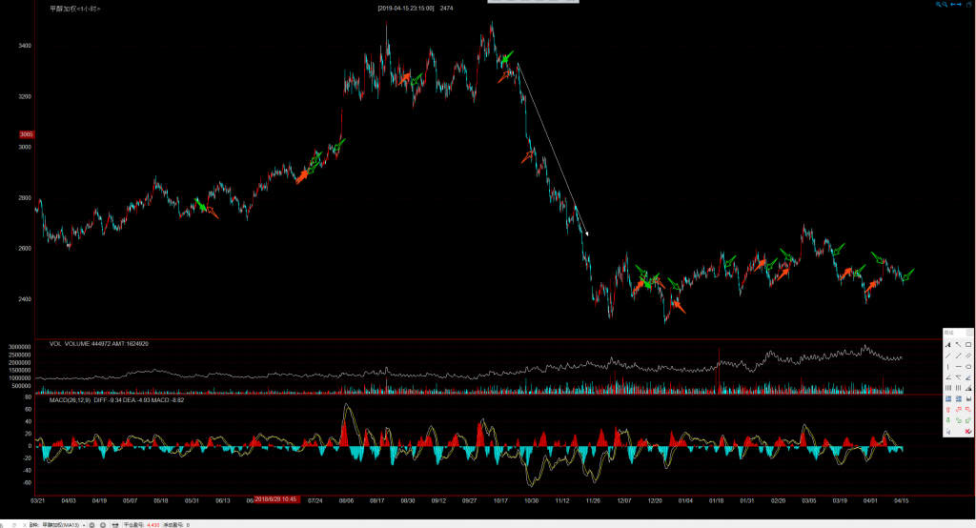Zoom out using the second magnifier icon
Image resolution: width=976 pixels, height=528 pixels.
pyautogui.click(x=945, y=6)
